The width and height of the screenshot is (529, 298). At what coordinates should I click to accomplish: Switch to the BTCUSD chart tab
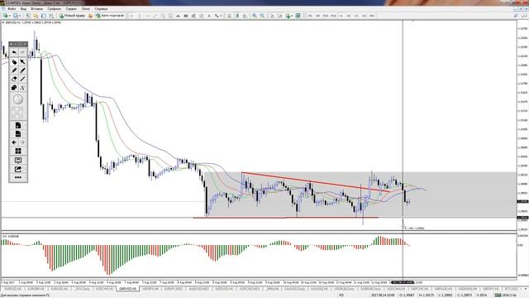click(x=511, y=289)
